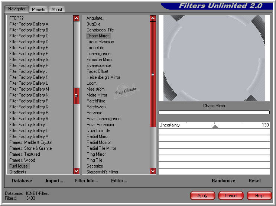Image resolution: width=276 pixels, height=206 pixels.
Task: Choose the BugEye filter
Action: click(94, 24)
